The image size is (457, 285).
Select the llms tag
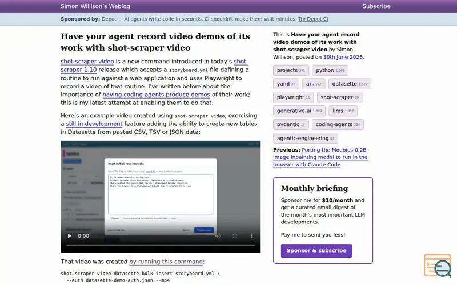343,111
